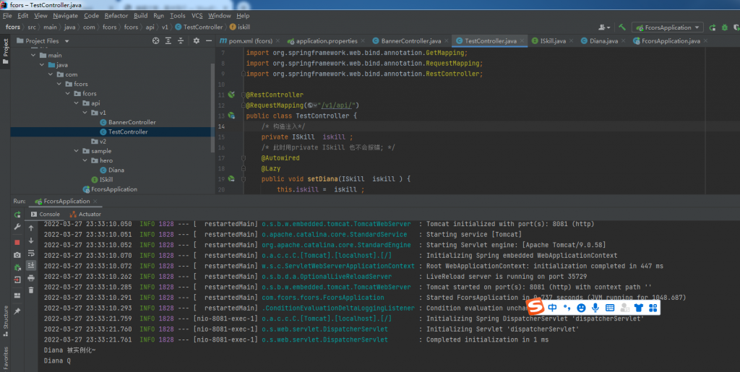This screenshot has width=740, height=372.
Task: Collapse the hero package in tree
Action: pyautogui.click(x=85, y=160)
